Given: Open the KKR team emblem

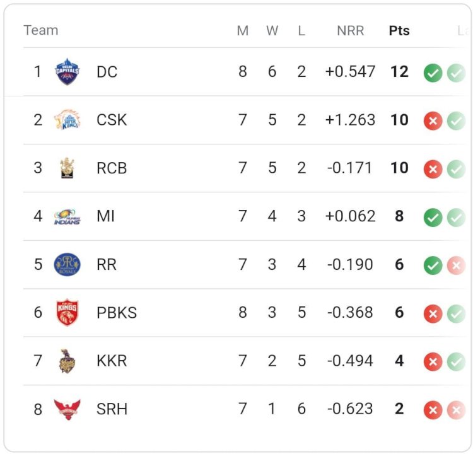Looking at the screenshot, I should (x=67, y=361).
